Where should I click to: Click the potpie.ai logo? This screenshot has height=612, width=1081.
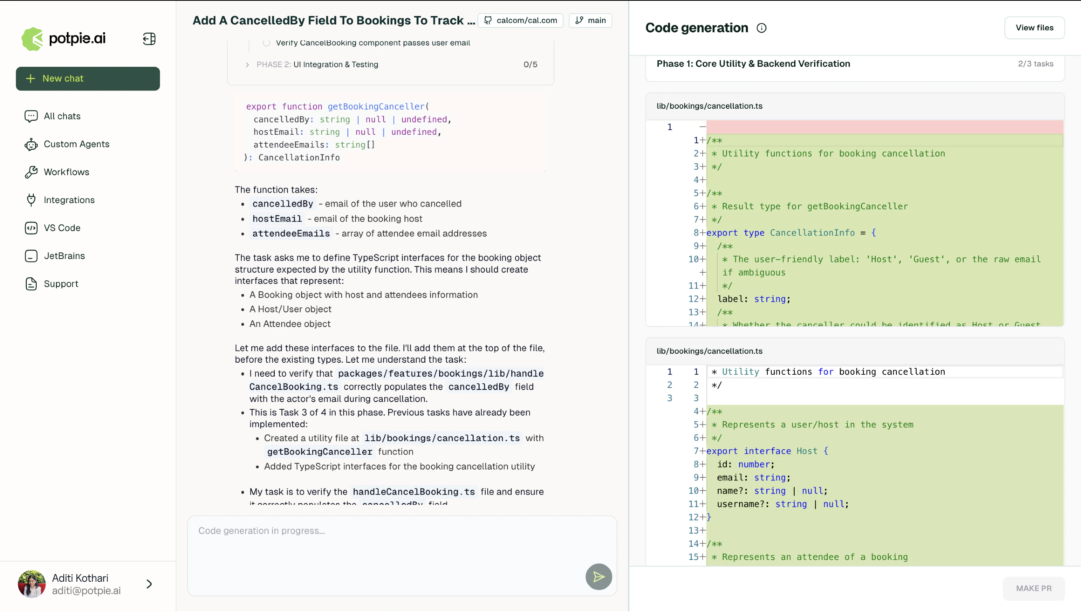pos(62,39)
